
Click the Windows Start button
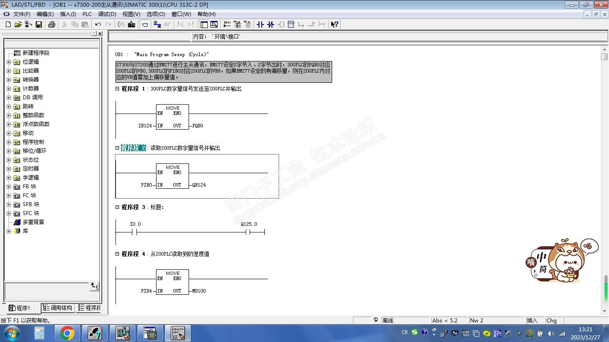(x=11, y=333)
